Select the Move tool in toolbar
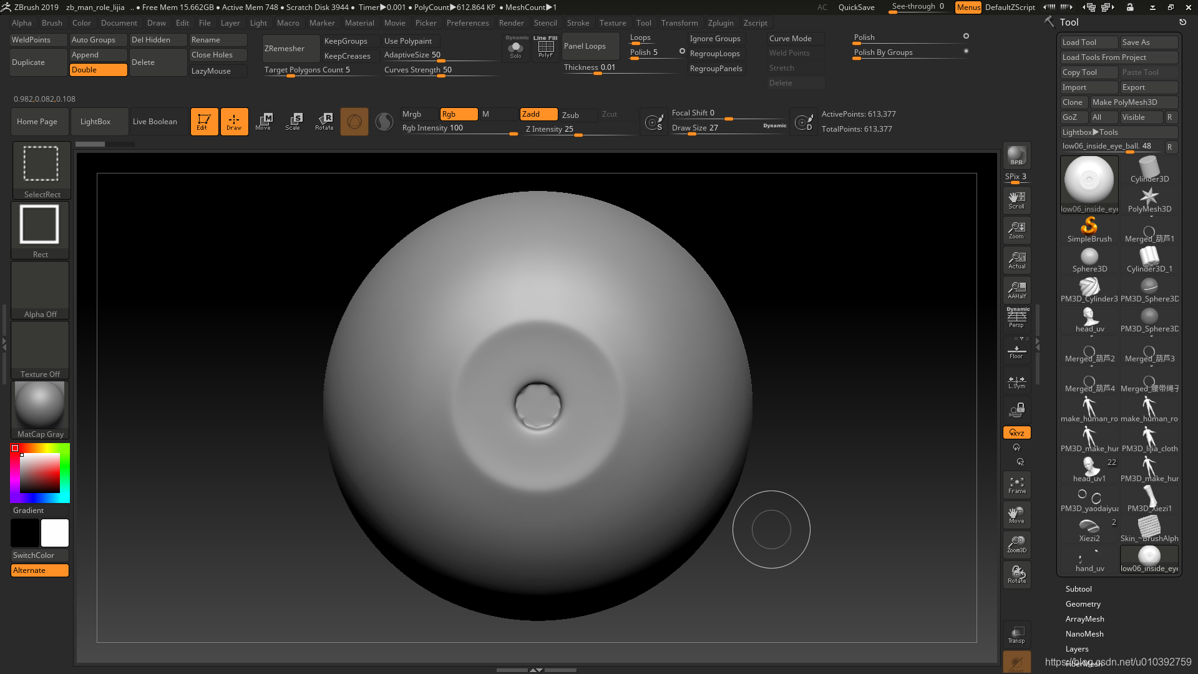The width and height of the screenshot is (1198, 674). click(263, 121)
